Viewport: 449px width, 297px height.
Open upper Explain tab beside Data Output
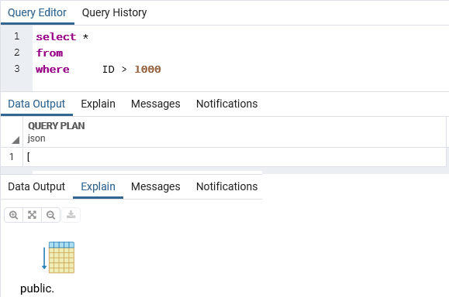click(98, 104)
